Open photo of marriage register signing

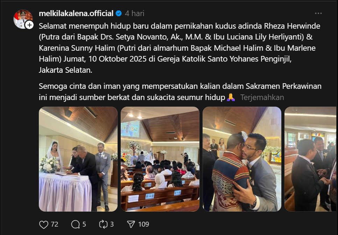point(78,159)
